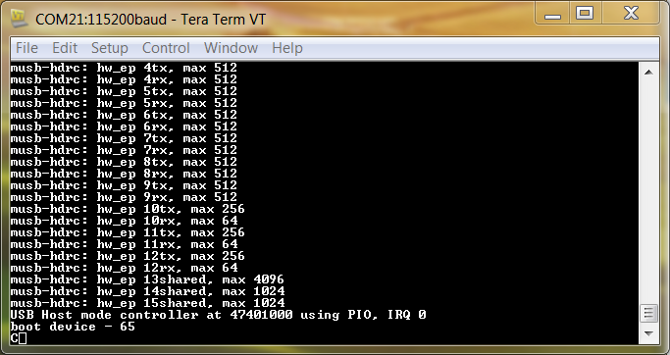The image size is (670, 355).
Task: Click the line 'hw_ep 8tx, max 512'
Action: (124, 162)
